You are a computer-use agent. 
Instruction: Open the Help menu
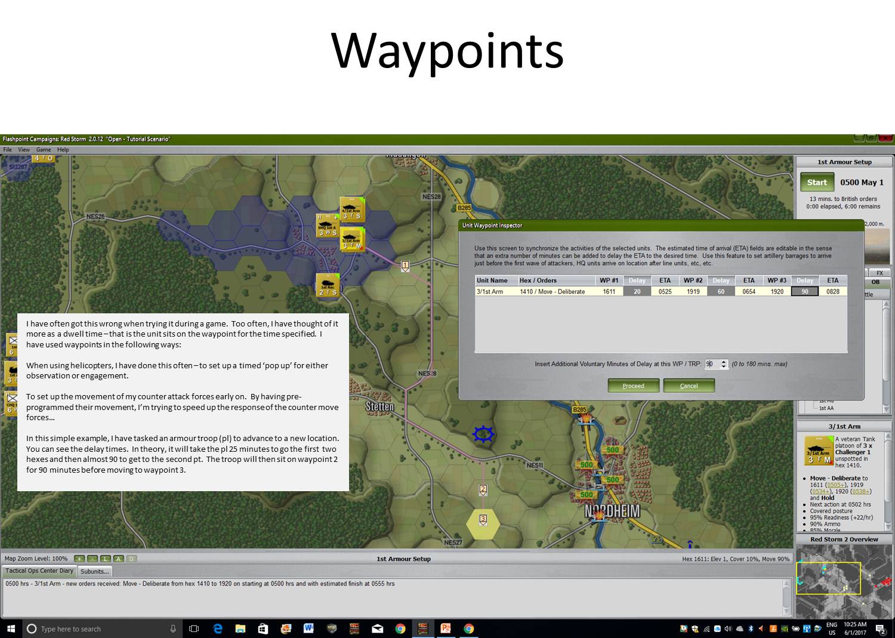(63, 150)
